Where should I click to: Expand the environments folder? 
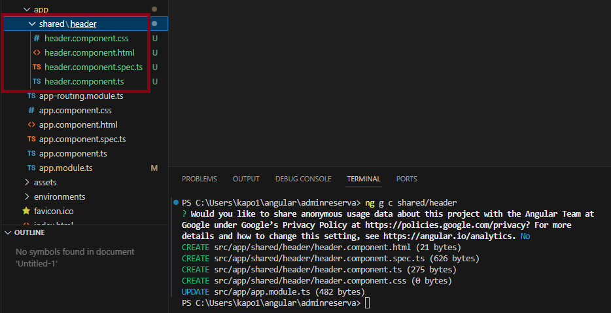pyautogui.click(x=27, y=196)
